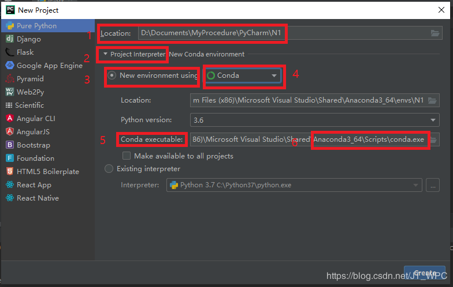
Task: Select the Web2Py icon
Action: (10, 92)
